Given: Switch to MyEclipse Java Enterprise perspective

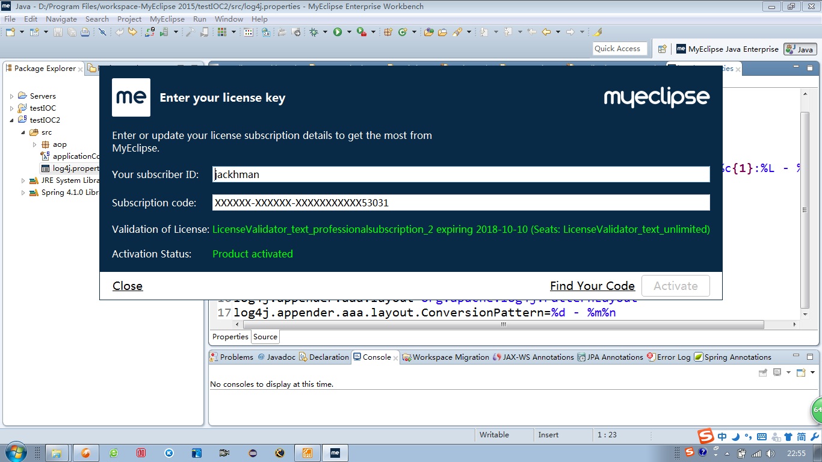Looking at the screenshot, I should pos(728,49).
